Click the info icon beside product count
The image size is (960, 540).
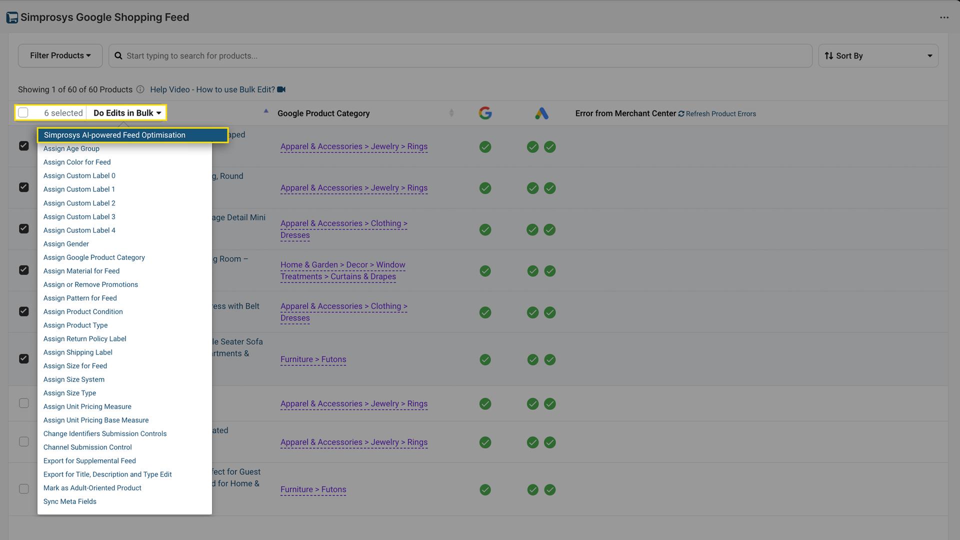coord(140,89)
